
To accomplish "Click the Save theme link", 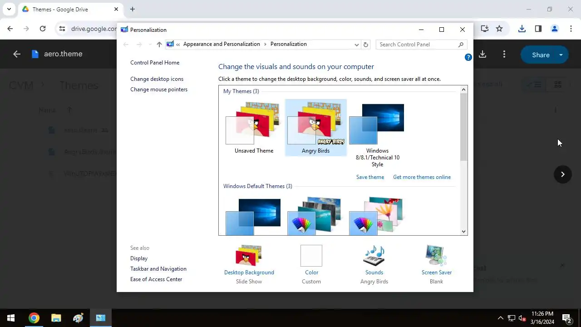I will coord(370,177).
